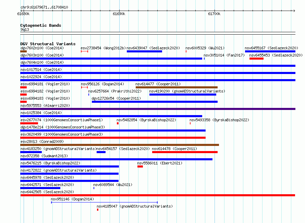Click nsv4172822 (gnomADStructuralVariants) label
The image size is (305, 223).
[x=58, y=170]
